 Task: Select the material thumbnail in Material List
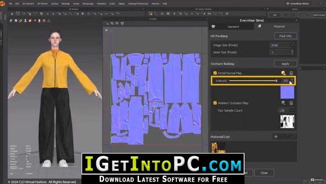click(218, 148)
